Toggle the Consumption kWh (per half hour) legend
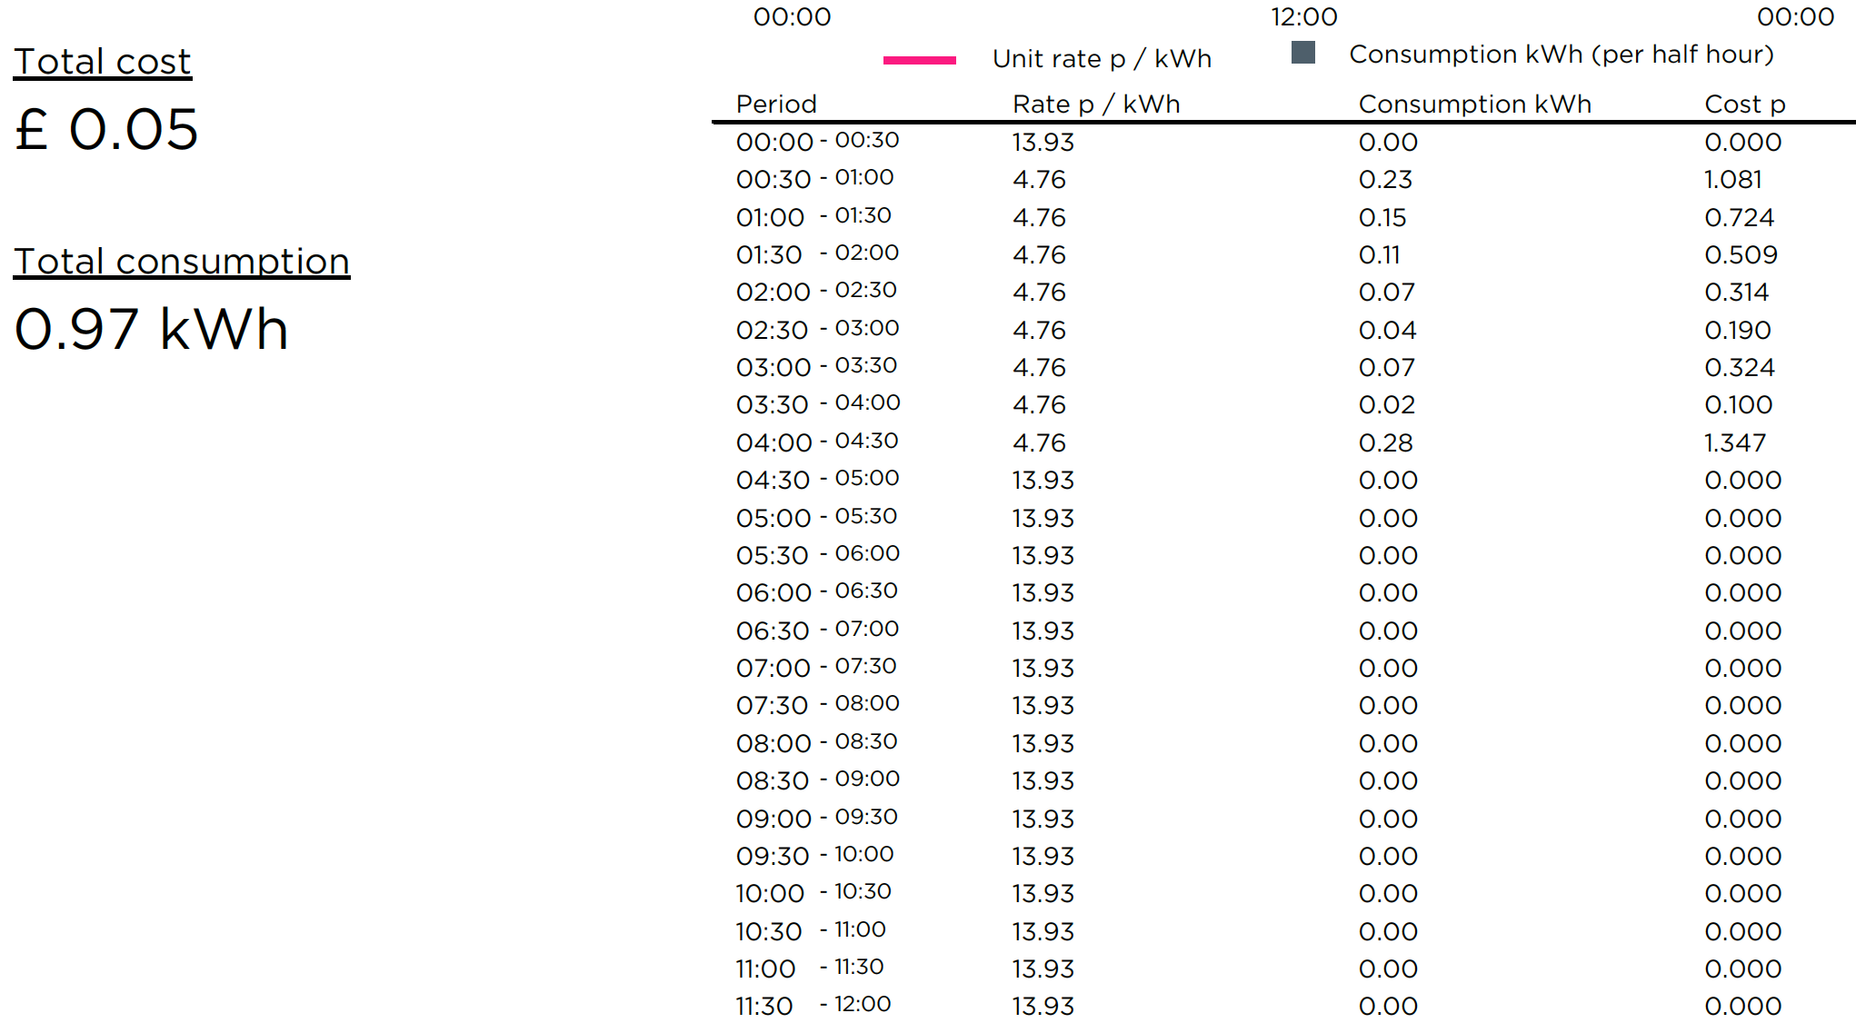The image size is (1856, 1023). point(1562,55)
